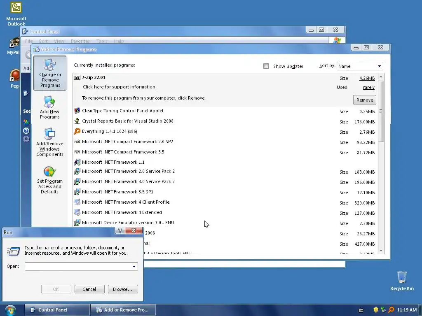Click Cancel in the Run dialog
The width and height of the screenshot is (422, 316).
[x=89, y=289]
